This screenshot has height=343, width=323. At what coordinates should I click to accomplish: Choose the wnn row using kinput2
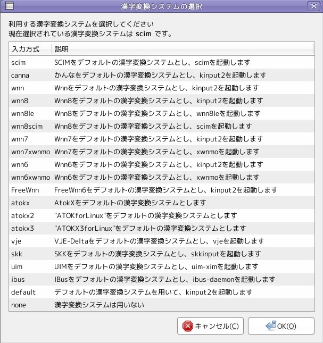162,88
